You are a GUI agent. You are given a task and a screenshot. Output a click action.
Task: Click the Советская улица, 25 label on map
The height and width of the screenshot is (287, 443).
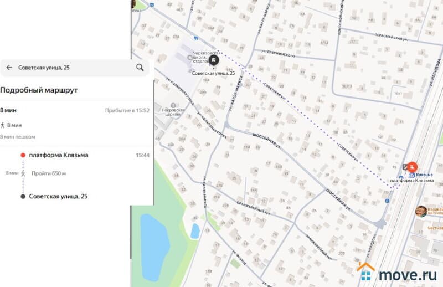[x=213, y=73]
